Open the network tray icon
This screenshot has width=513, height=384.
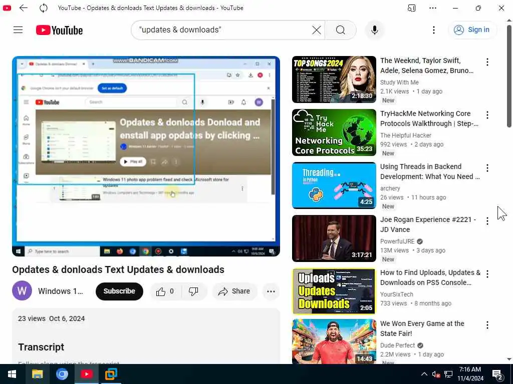tap(448, 374)
